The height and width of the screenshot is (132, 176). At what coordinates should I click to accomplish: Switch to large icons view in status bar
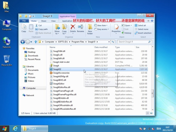(x=151, y=113)
